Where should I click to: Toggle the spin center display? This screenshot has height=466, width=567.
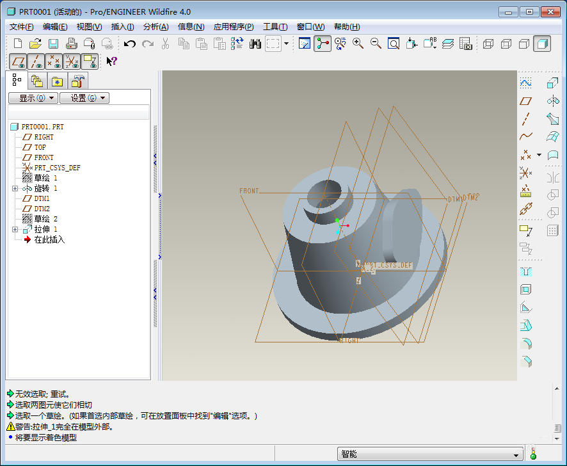click(x=322, y=44)
